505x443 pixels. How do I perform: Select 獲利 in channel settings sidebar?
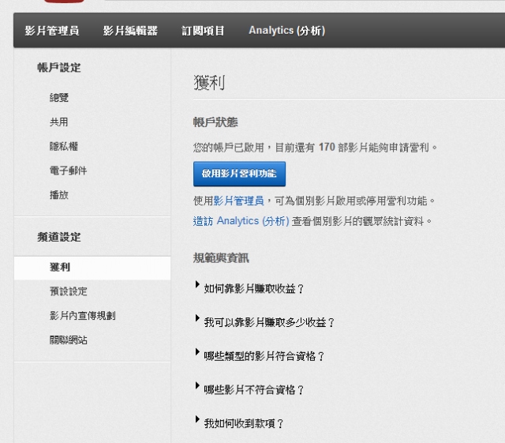pos(92,268)
